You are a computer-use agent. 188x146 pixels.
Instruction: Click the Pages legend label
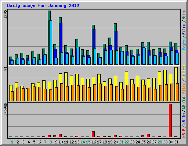184,45
